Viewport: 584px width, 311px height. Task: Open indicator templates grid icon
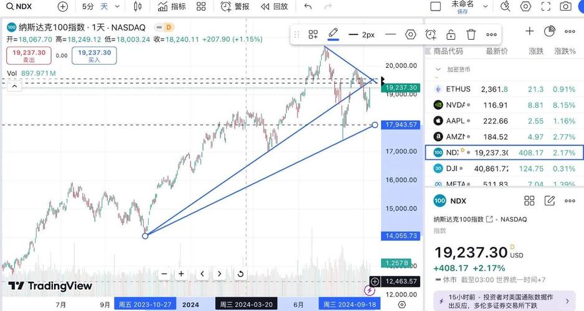[201, 6]
